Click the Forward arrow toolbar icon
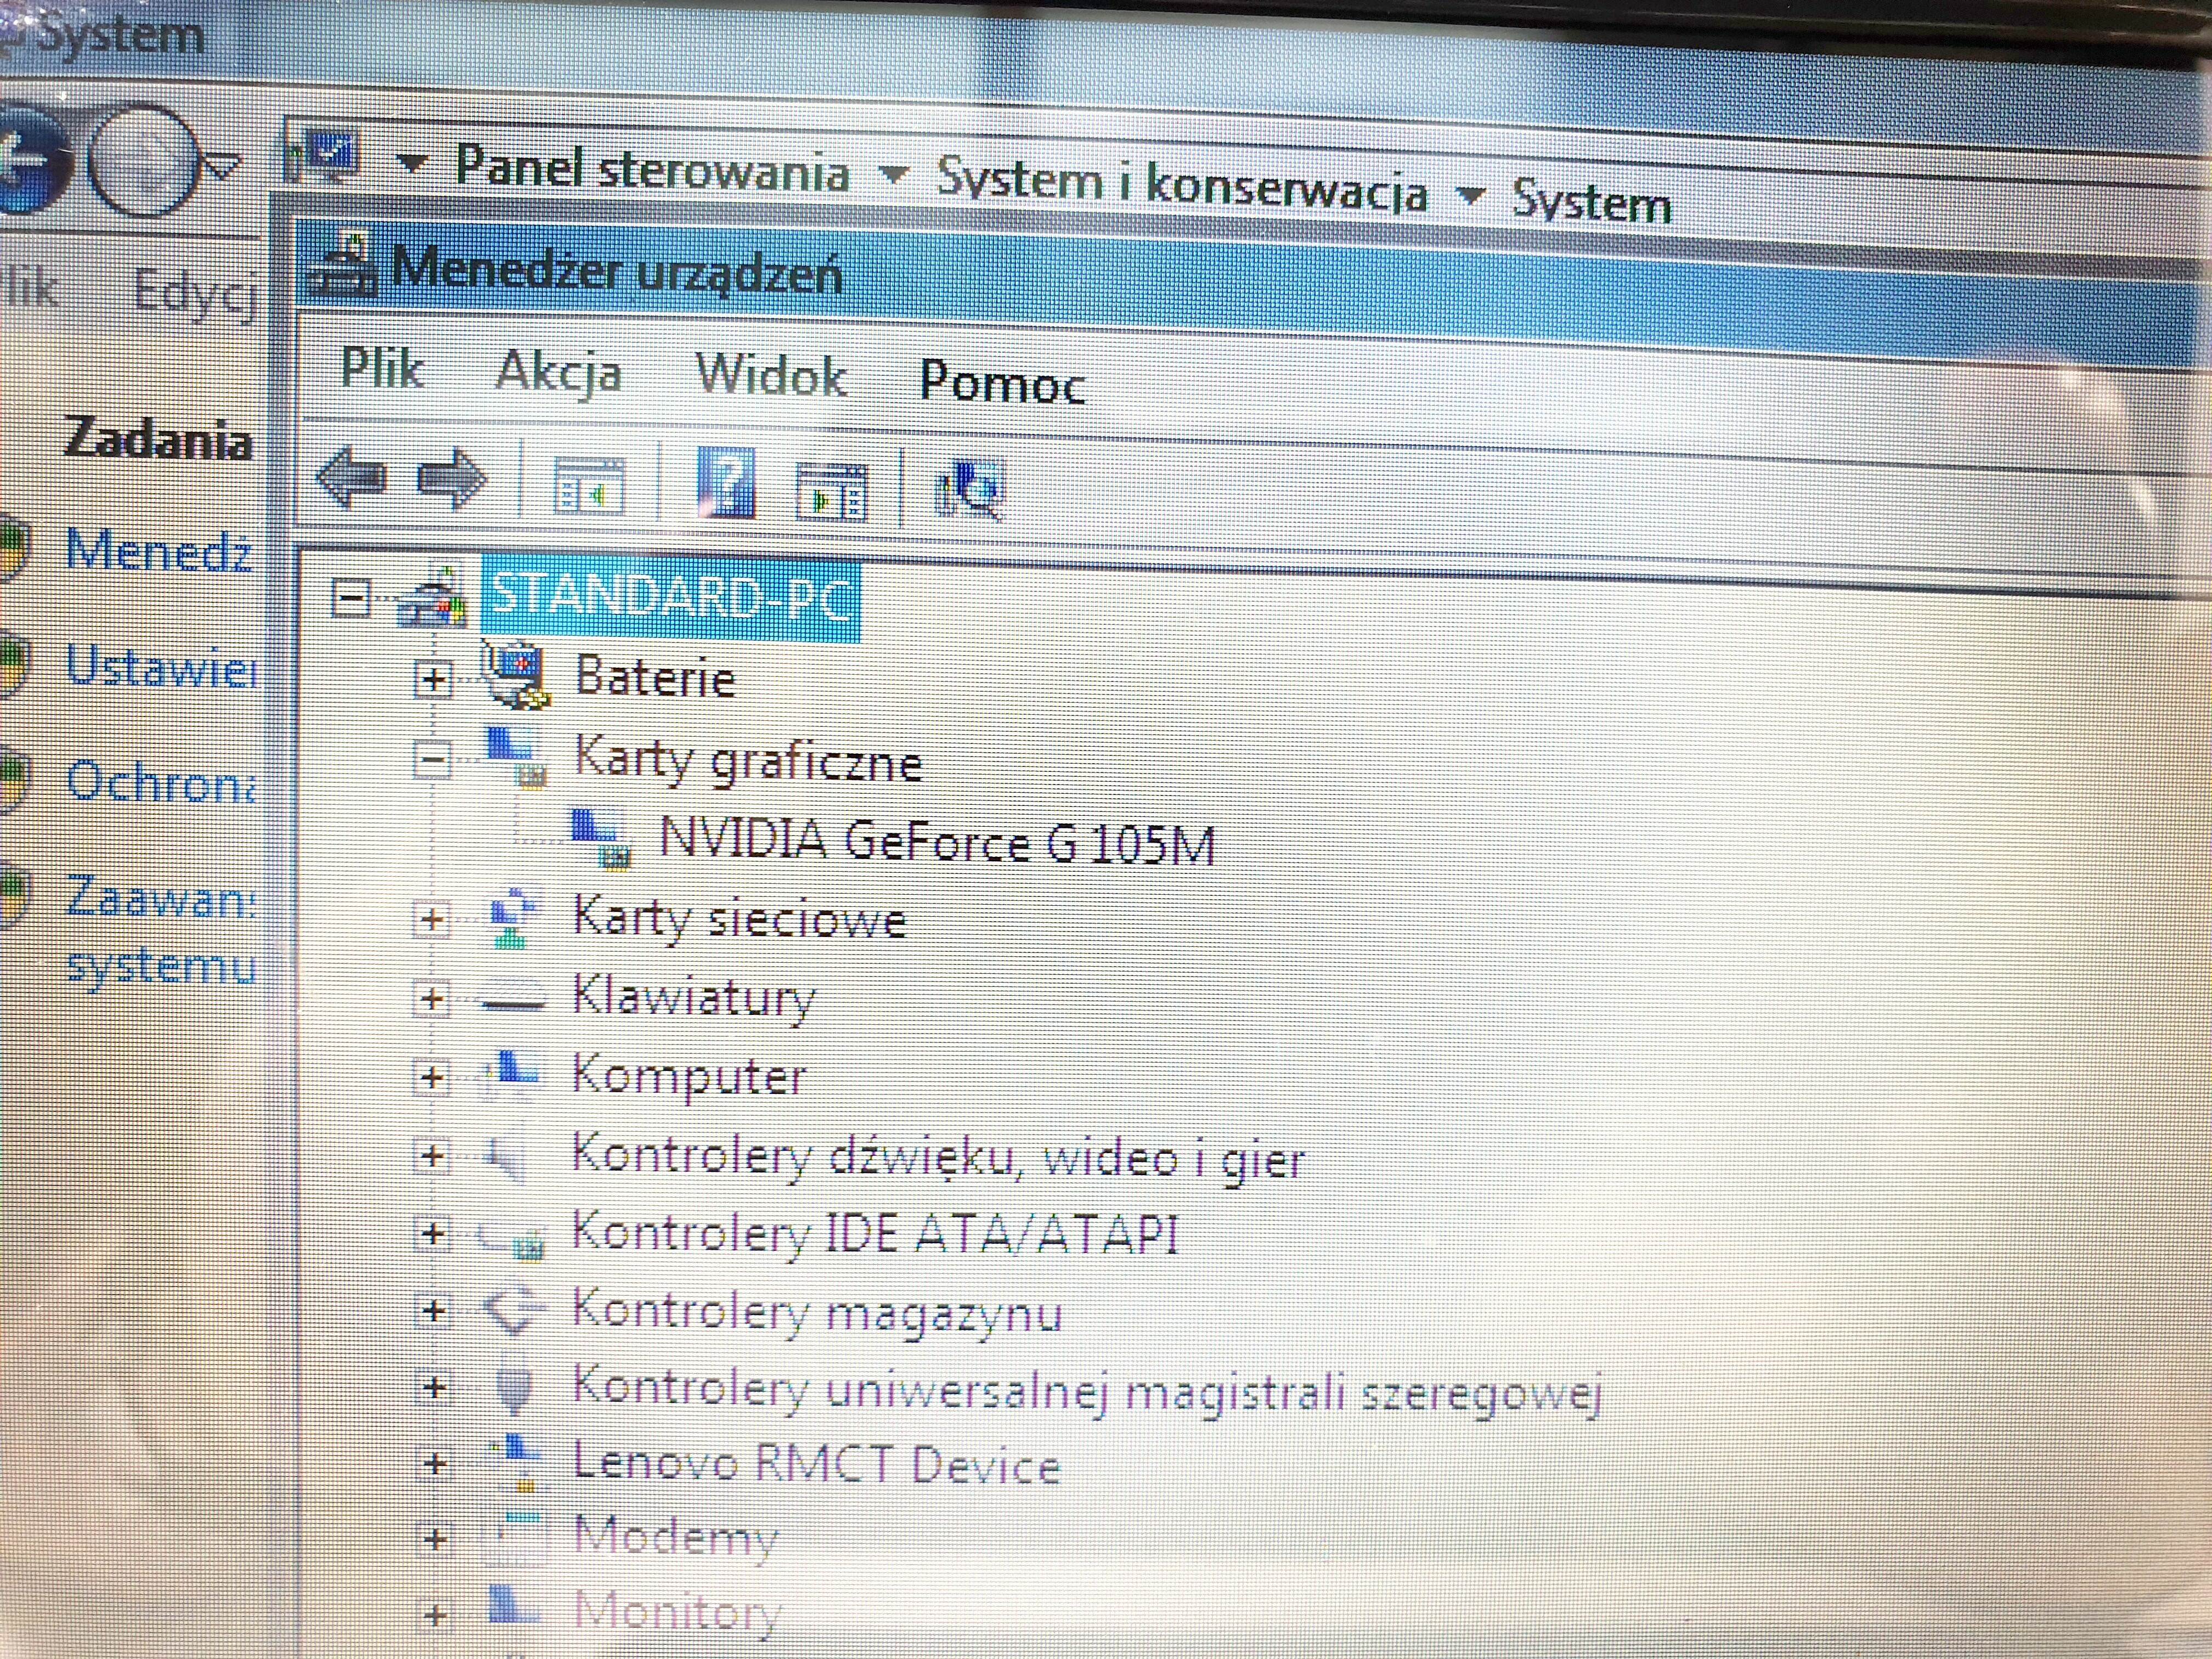Screen dimensions: 2212x1659 [x=451, y=479]
